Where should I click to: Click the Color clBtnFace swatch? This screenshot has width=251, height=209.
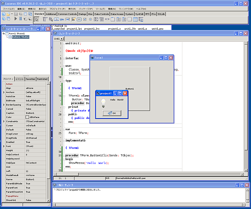click(x=27, y=117)
